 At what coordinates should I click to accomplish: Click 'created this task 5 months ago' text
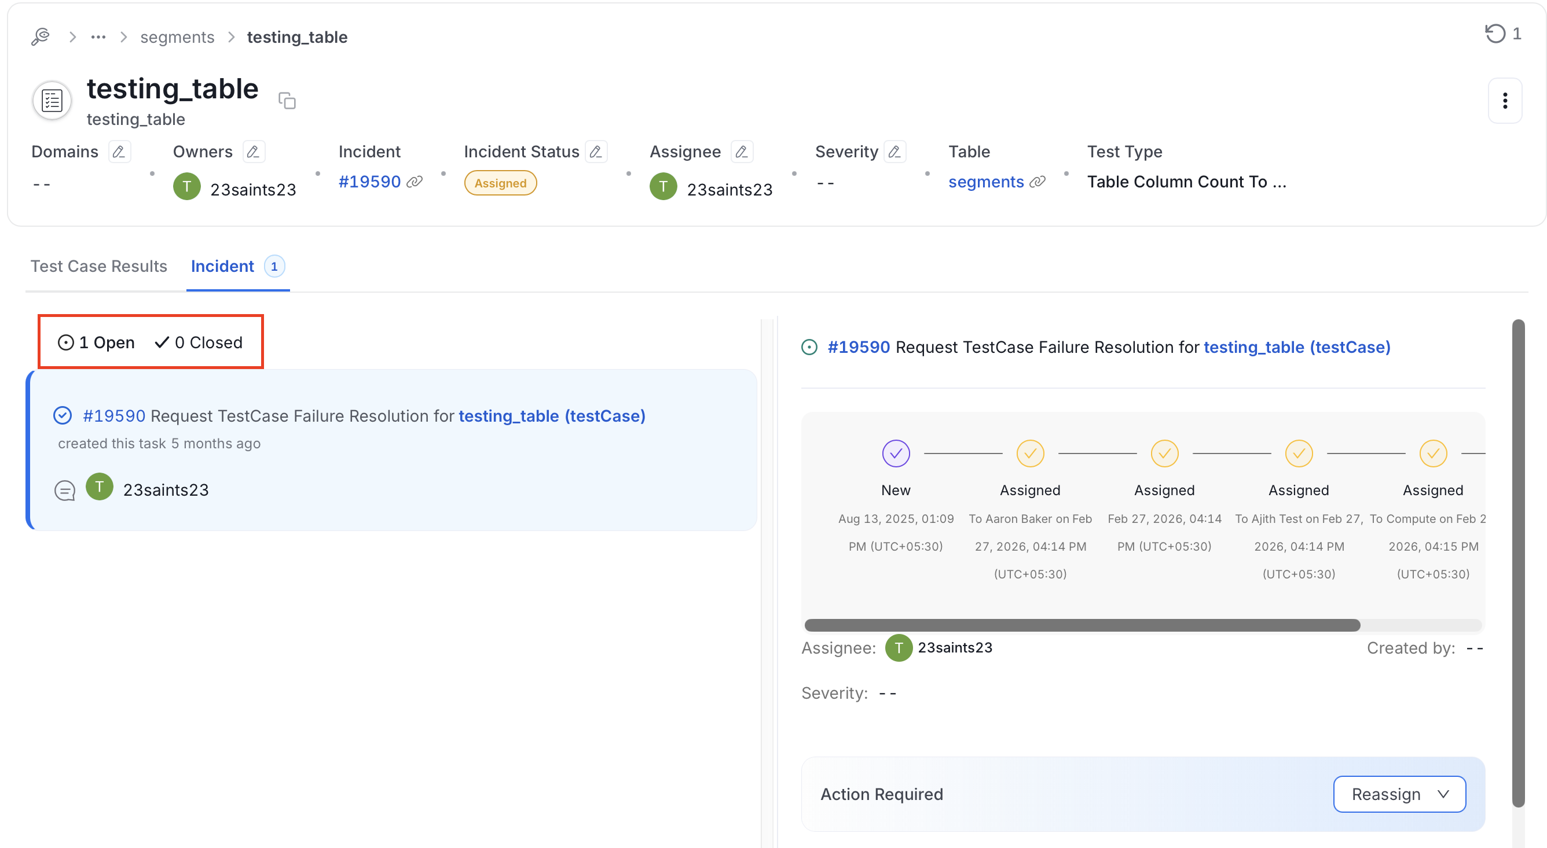pos(159,444)
